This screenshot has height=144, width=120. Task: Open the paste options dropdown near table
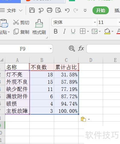pyautogui.click(x=89, y=119)
